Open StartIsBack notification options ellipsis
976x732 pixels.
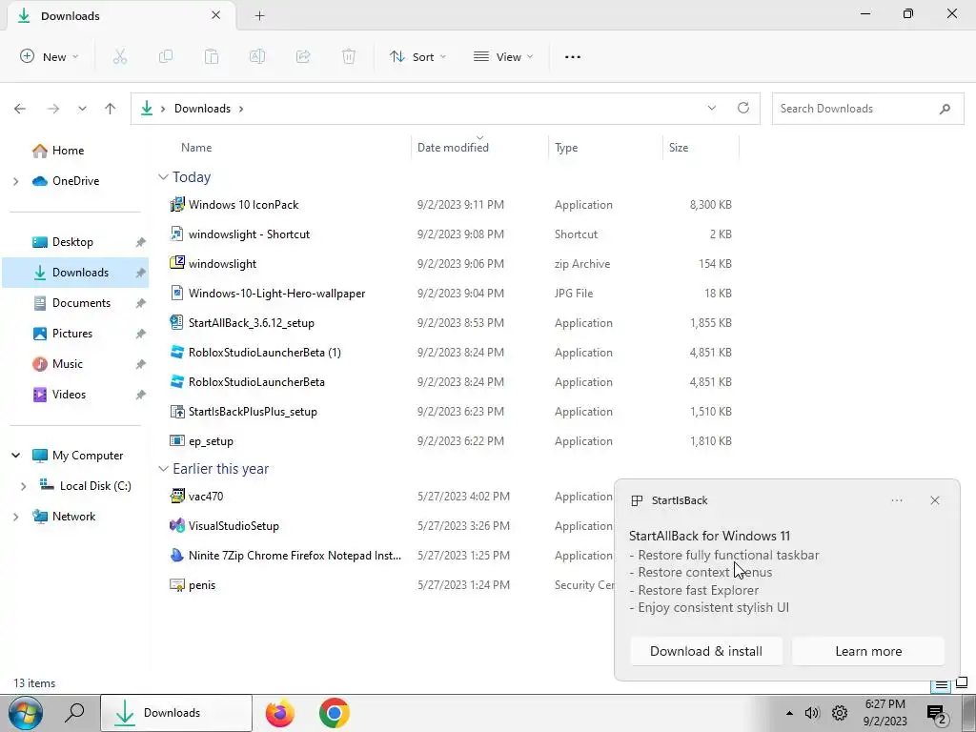[x=897, y=500]
